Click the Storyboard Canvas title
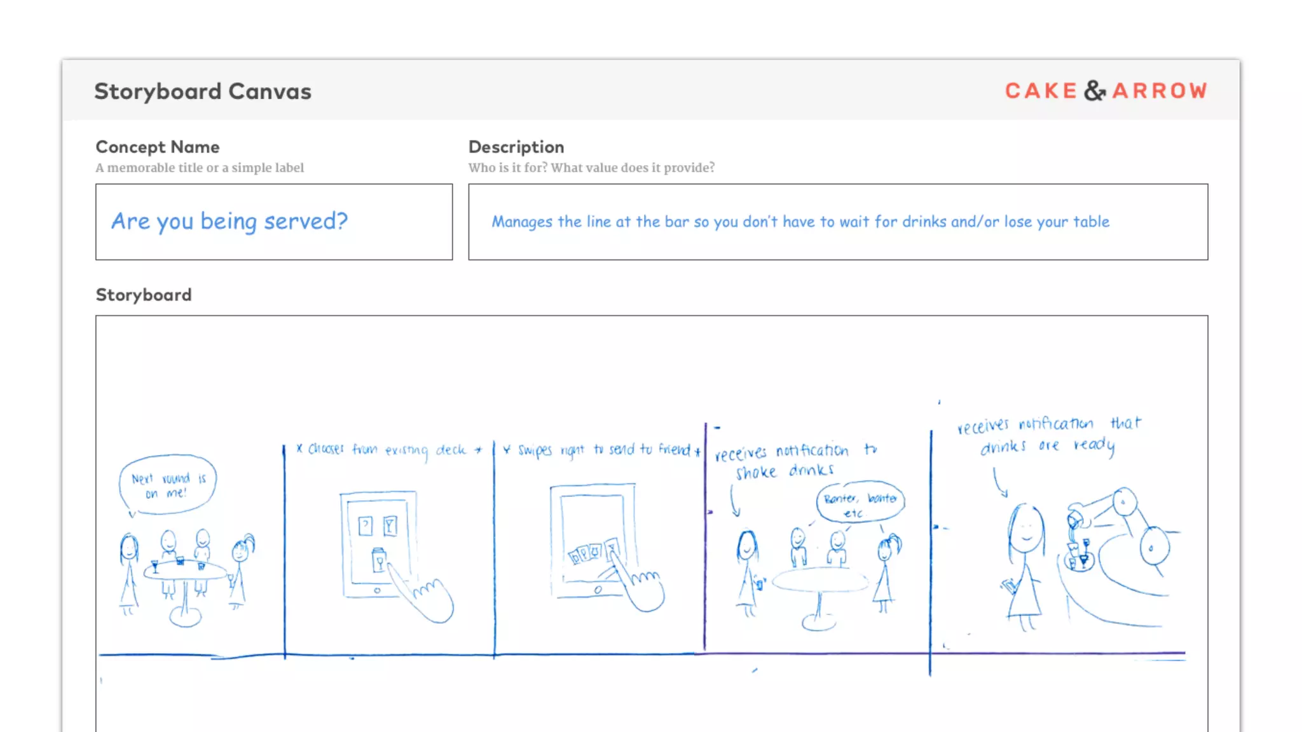Image resolution: width=1302 pixels, height=732 pixels. pyautogui.click(x=203, y=91)
